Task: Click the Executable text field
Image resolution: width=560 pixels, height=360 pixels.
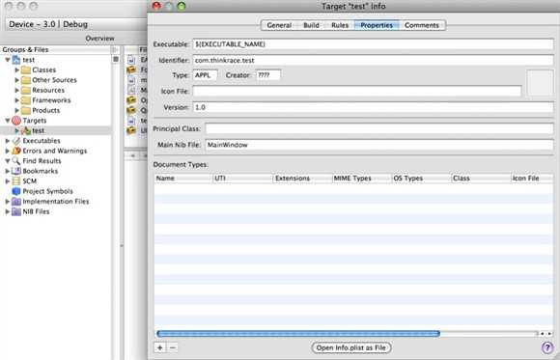Action: 373,44
